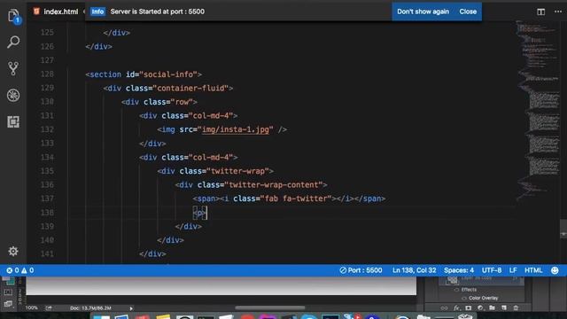Open the img/insta-1.jpg link in the code
This screenshot has width=567, height=319.
click(236, 129)
